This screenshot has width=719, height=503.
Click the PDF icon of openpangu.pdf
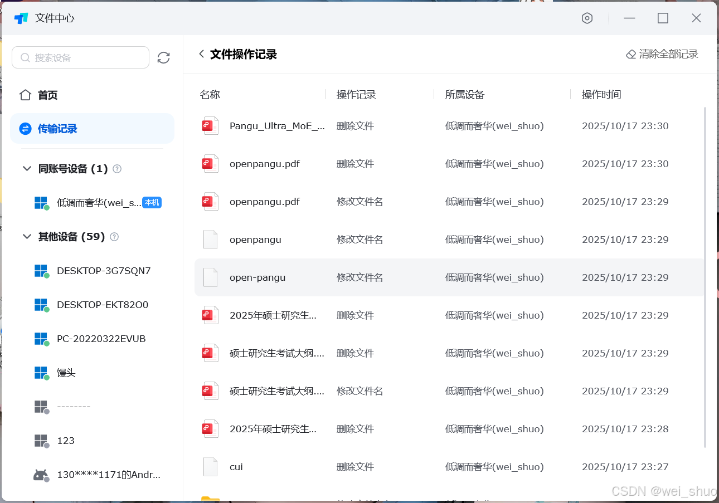[x=210, y=163]
